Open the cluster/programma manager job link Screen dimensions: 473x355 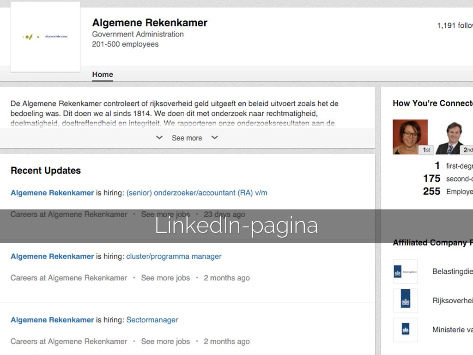click(x=174, y=256)
